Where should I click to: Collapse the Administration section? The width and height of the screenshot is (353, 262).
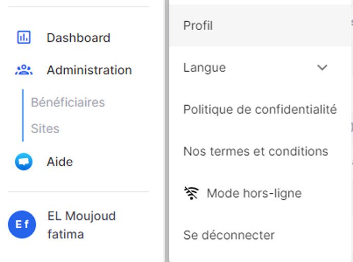(x=89, y=70)
